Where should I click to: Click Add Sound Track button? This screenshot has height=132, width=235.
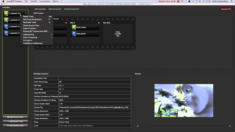[15, 121]
